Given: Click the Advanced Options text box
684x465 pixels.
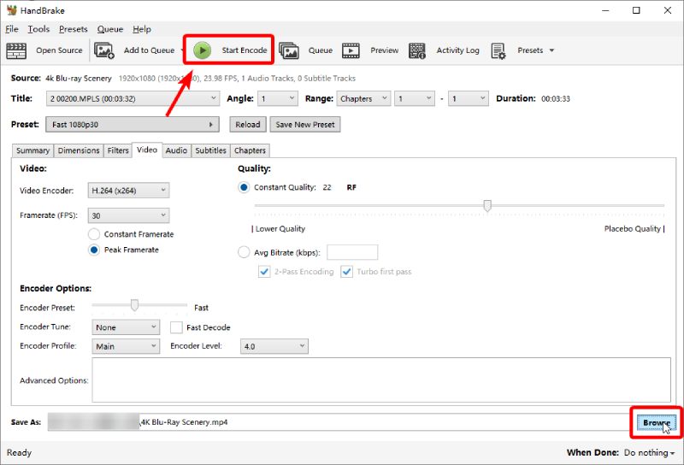Looking at the screenshot, I should (381, 380).
